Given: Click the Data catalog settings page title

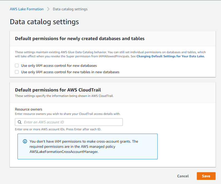Looking at the screenshot, I should pyautogui.click(x=44, y=22).
